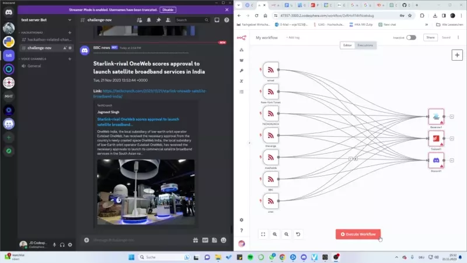Click the BBC RSS feed node
This screenshot has height=263, width=467.
tap(270, 179)
